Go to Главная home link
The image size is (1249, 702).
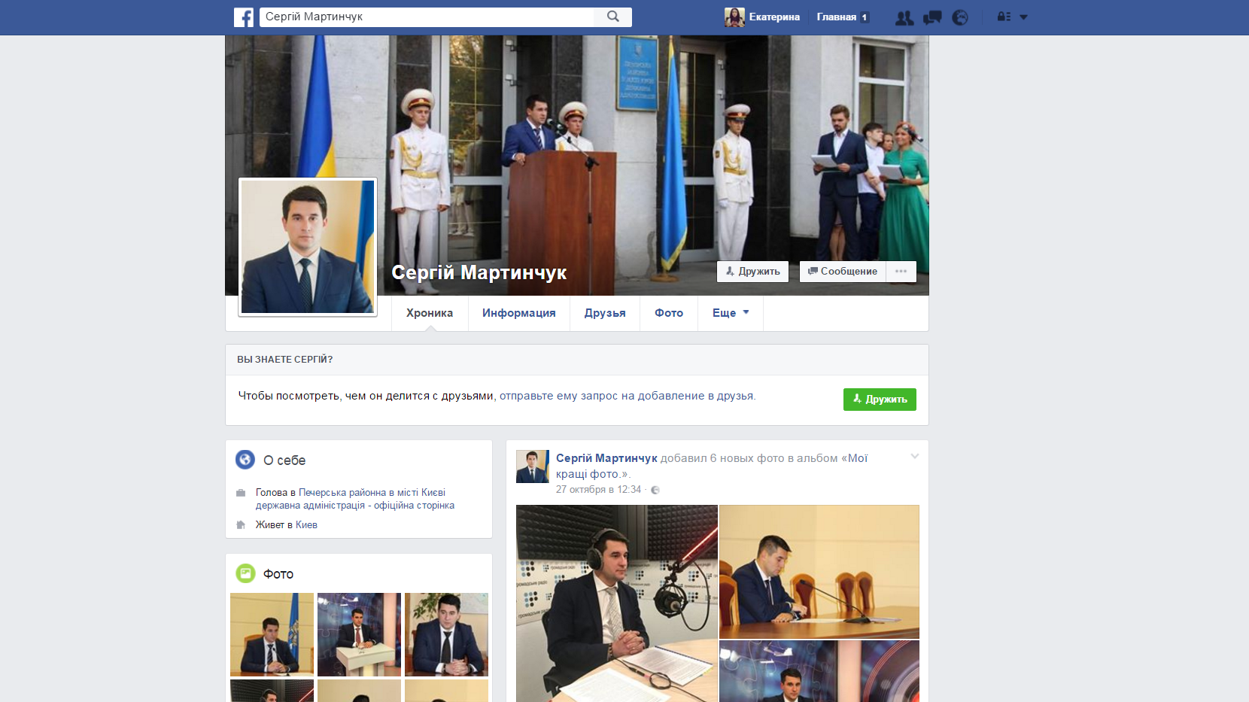(836, 17)
